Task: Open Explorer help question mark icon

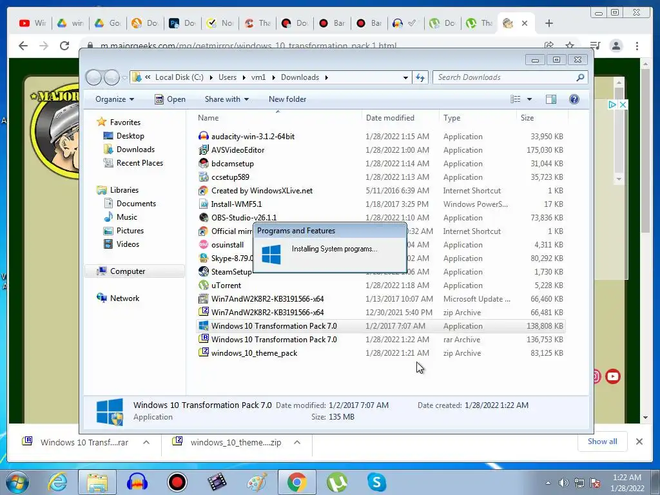Action: point(574,99)
